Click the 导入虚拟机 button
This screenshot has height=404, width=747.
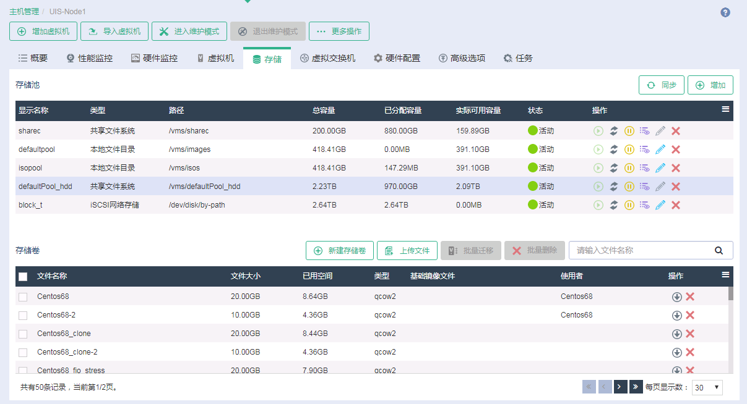(114, 32)
